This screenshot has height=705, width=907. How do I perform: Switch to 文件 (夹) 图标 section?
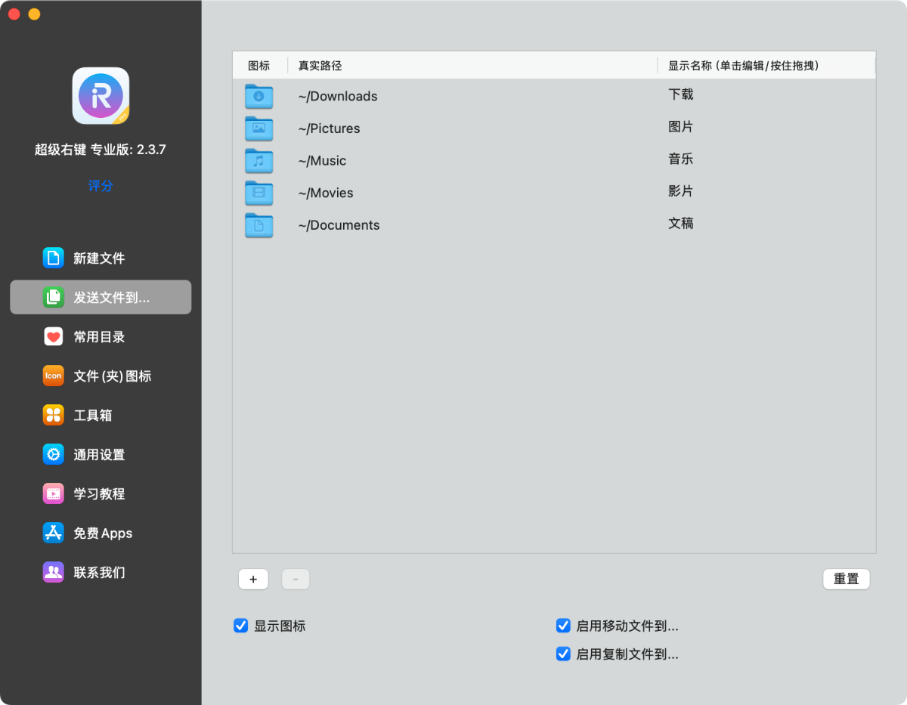pos(101,376)
